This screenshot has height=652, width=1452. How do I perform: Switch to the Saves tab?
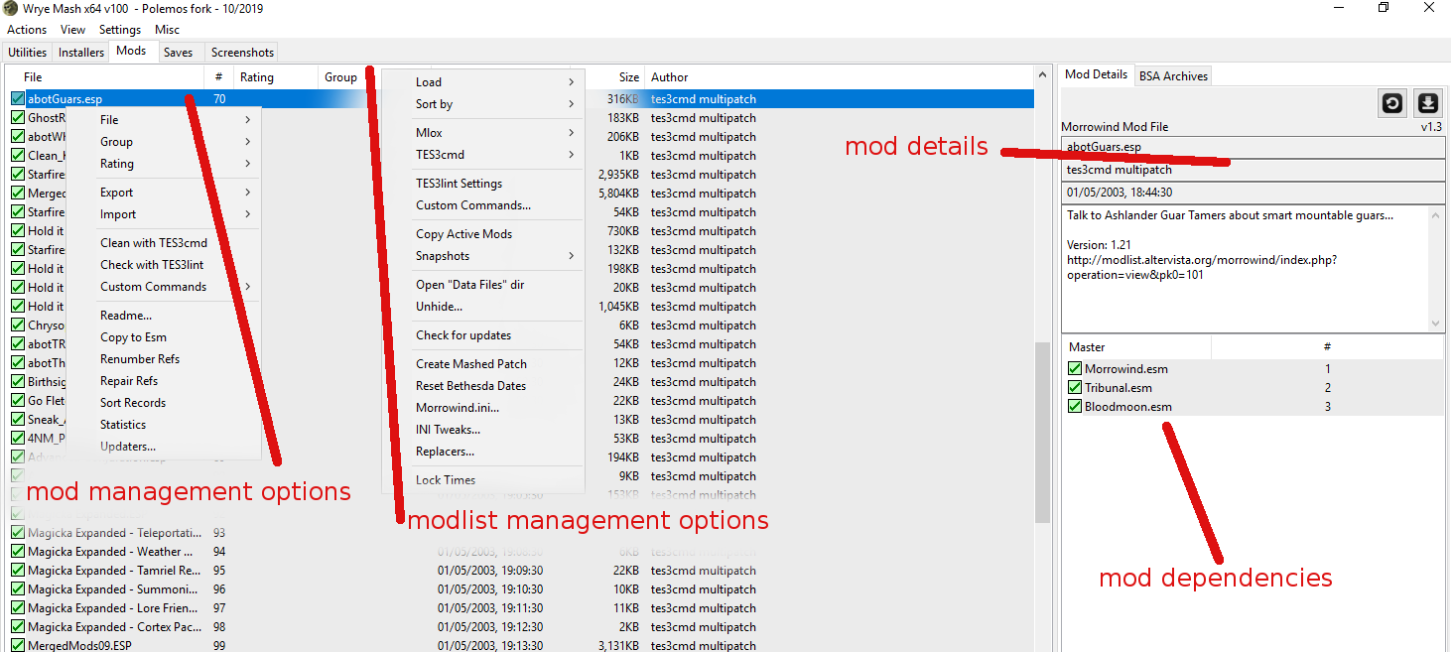pyautogui.click(x=179, y=53)
